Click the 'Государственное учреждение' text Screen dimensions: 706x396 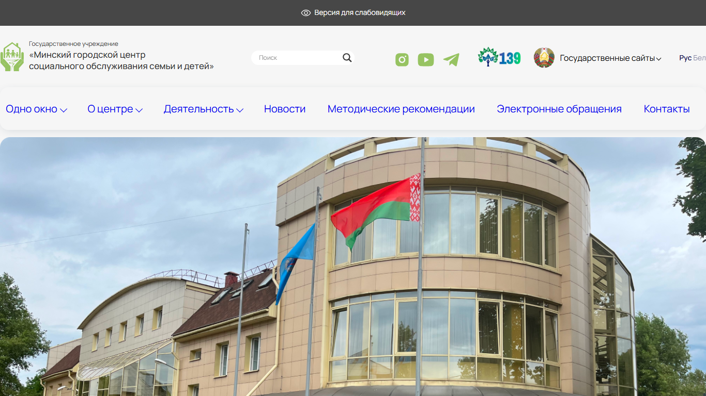point(73,44)
